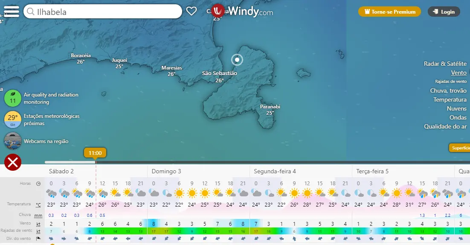The image size is (470, 245).
Task: Open the hamburger main menu
Action: point(12,11)
